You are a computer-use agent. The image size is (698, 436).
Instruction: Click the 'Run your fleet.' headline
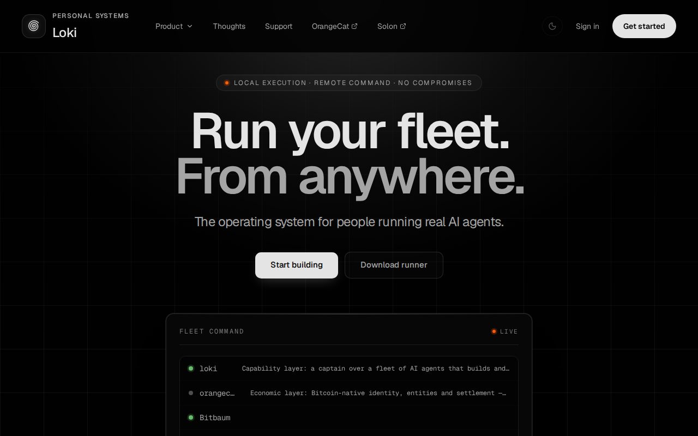[350, 131]
